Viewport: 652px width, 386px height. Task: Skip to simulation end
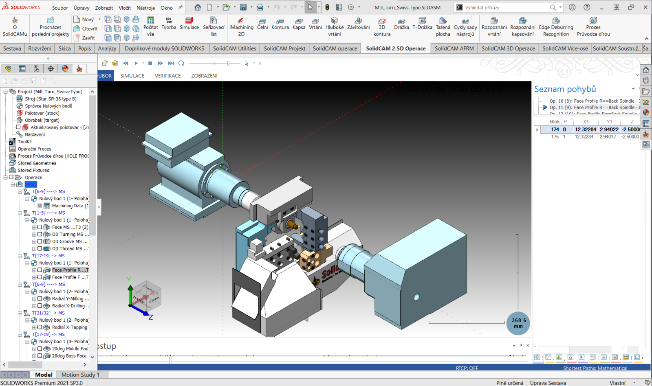171,63
